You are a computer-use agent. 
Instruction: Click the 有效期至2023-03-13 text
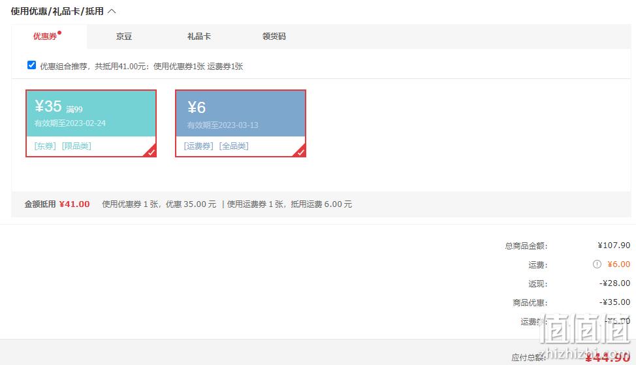[223, 125]
